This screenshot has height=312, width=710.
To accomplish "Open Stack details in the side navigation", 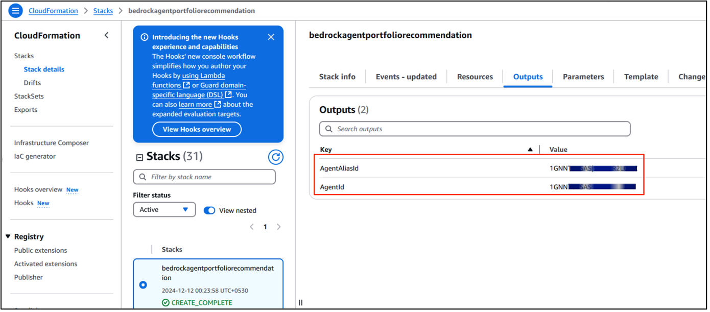I will 44,69.
